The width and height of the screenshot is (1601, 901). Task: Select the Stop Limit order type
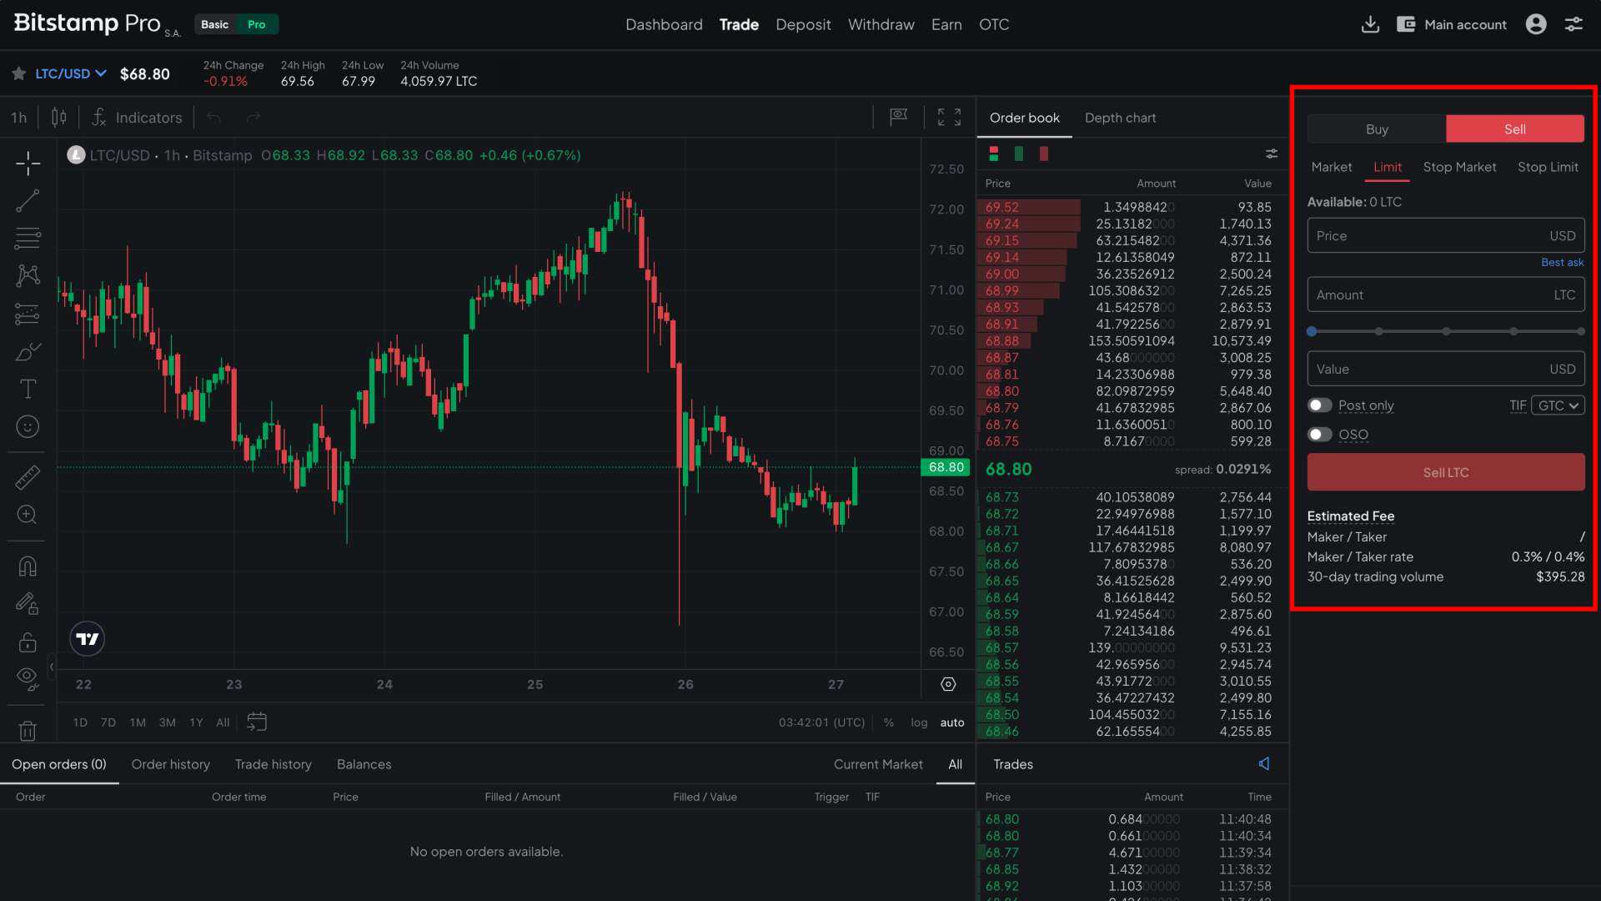pyautogui.click(x=1548, y=167)
